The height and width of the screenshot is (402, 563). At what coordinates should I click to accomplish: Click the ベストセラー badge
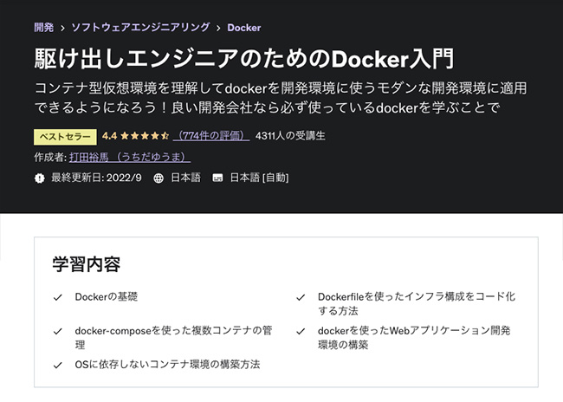64,136
